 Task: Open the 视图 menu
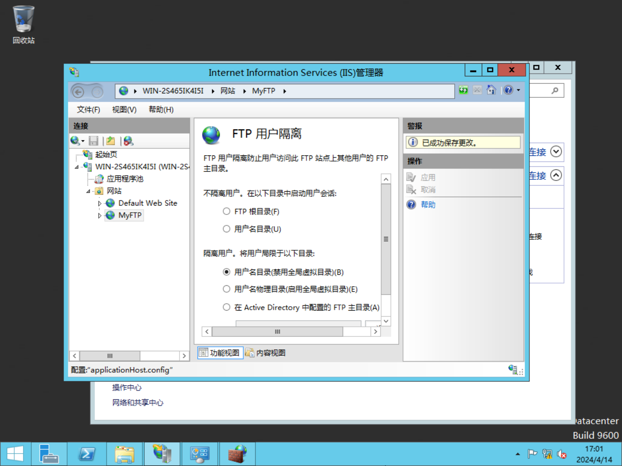click(x=124, y=110)
